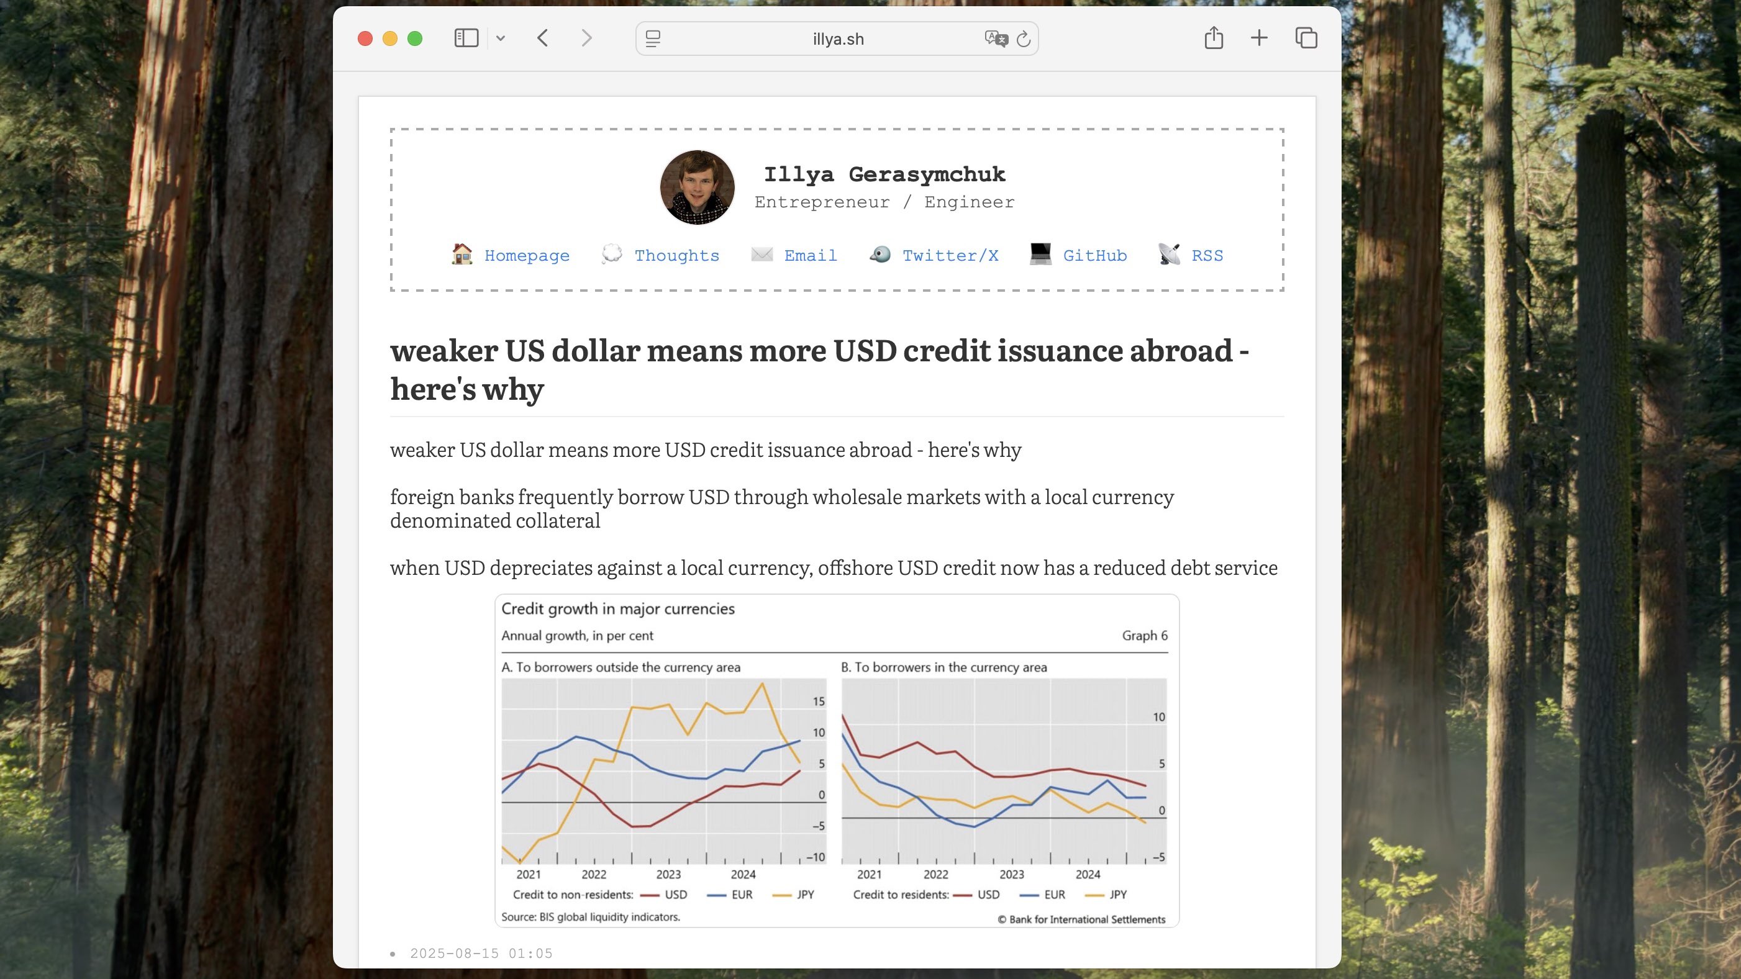Click the translate page icon
Viewport: 1741px width, 979px height.
coord(996,38)
